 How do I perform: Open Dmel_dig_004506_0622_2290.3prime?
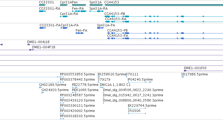pyautogui.click(x=133, y=90)
